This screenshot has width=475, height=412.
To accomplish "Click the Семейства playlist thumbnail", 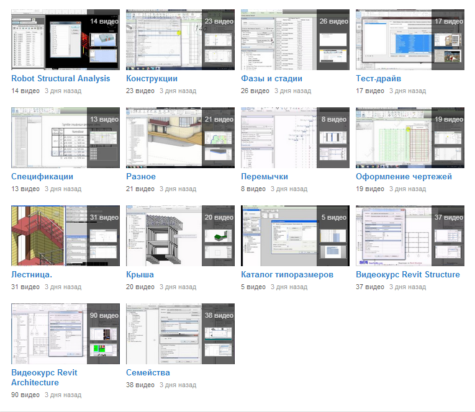I will [180, 334].
